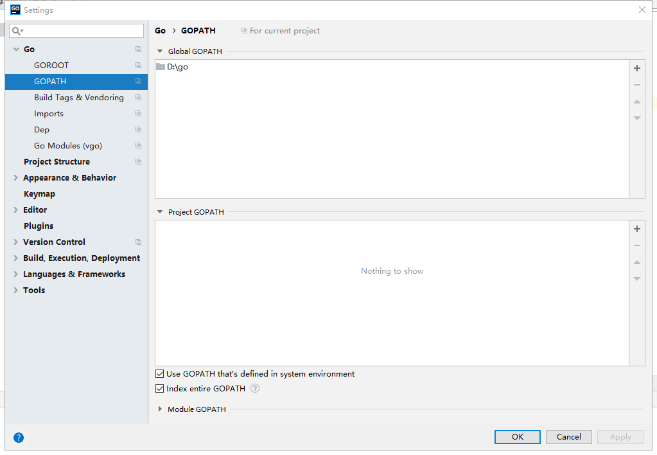Screen dimensions: 657x455
Task: Remove Project GOPATH entry with minus
Action: pyautogui.click(x=637, y=245)
